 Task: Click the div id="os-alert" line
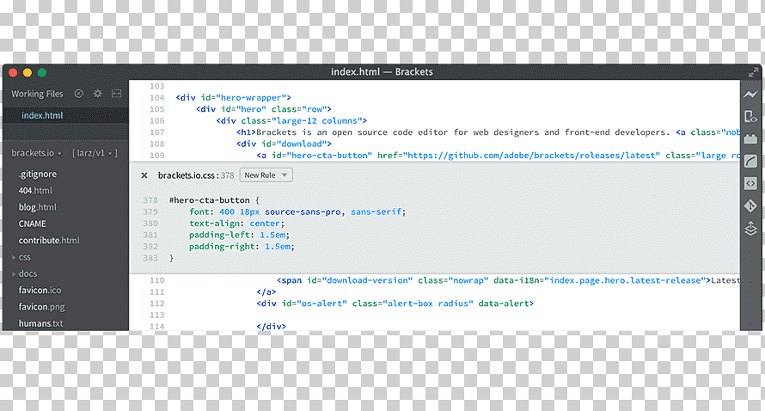coord(395,304)
